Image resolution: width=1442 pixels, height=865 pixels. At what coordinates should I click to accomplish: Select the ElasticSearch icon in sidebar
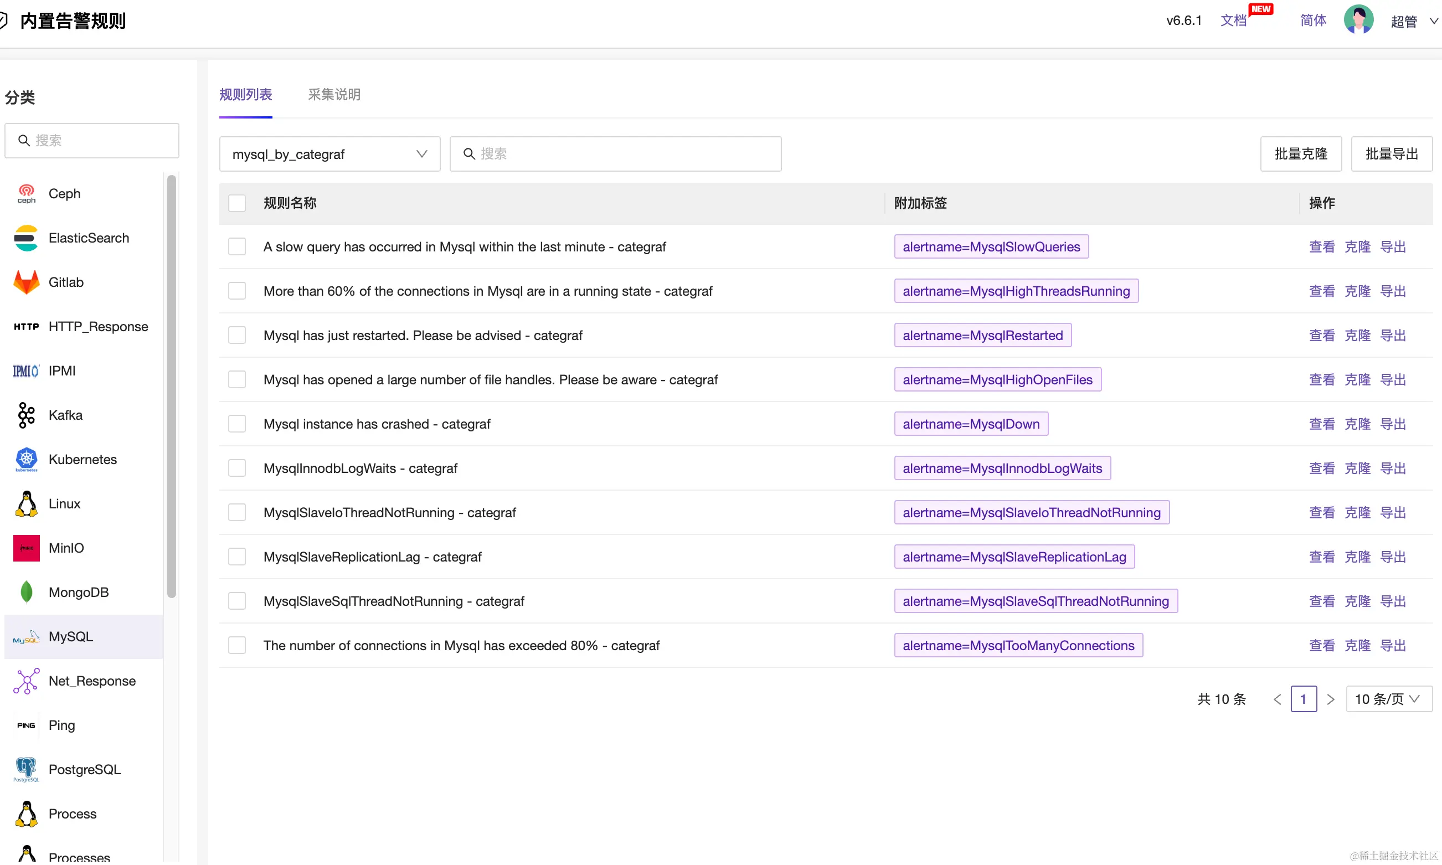pos(26,238)
